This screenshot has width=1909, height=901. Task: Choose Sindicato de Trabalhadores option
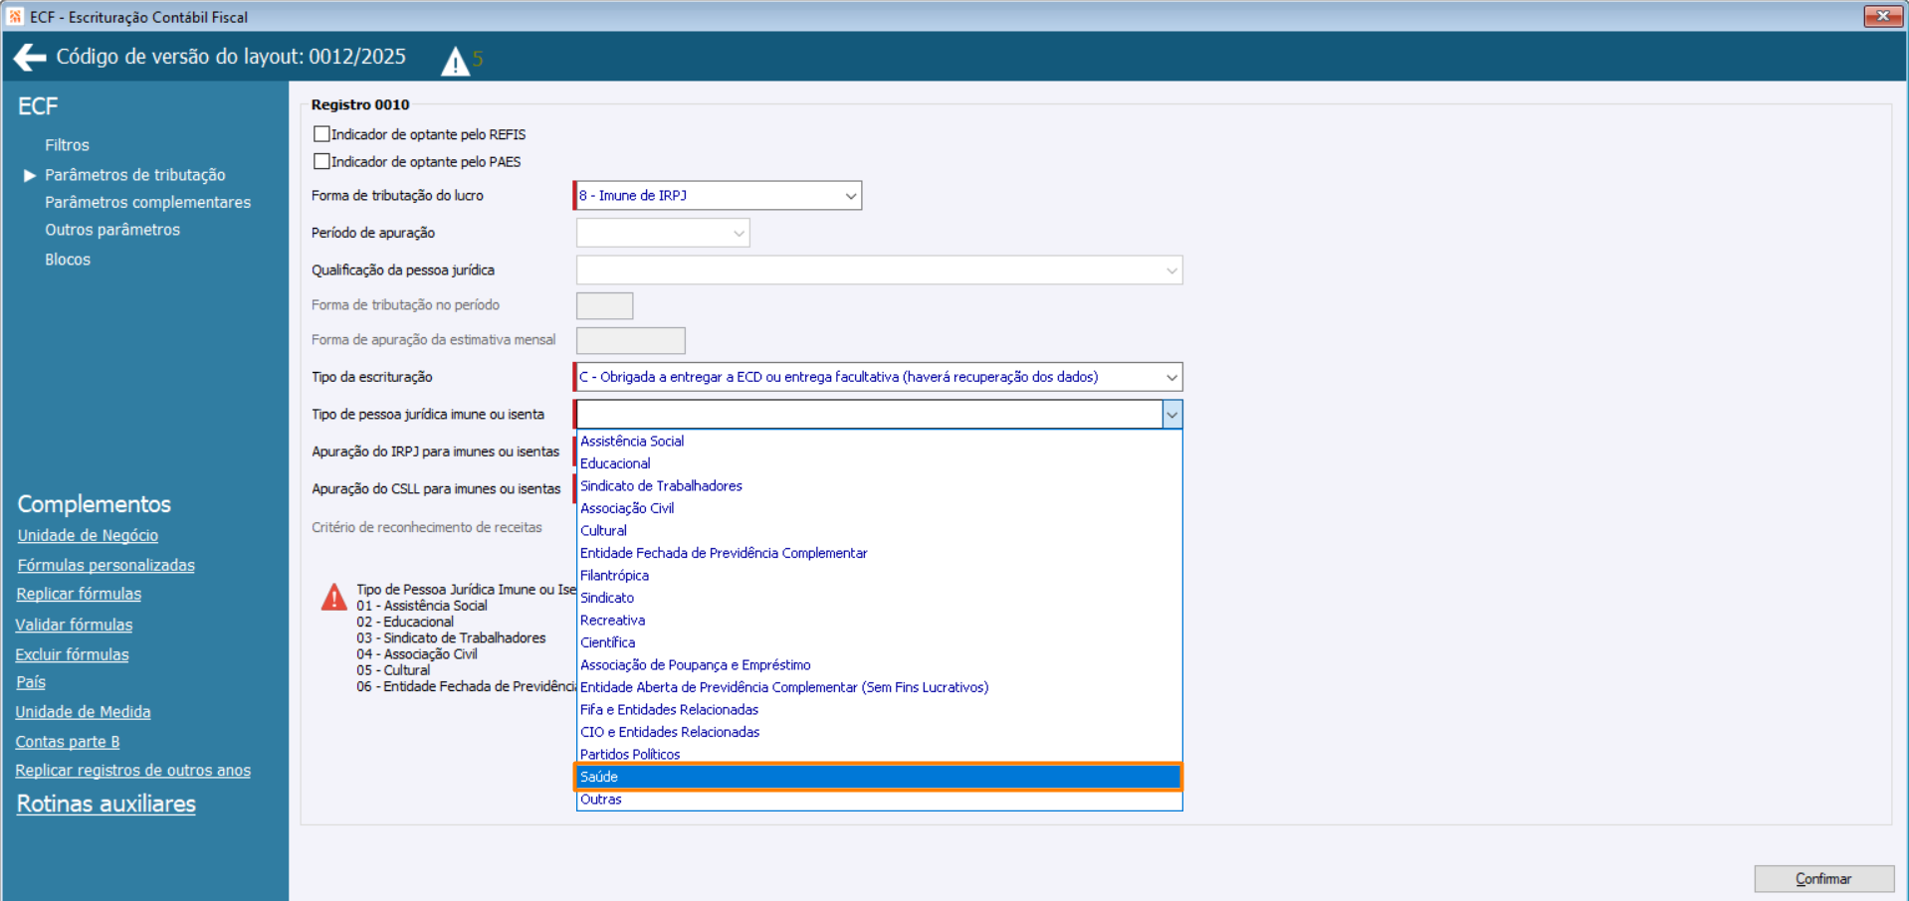click(879, 485)
